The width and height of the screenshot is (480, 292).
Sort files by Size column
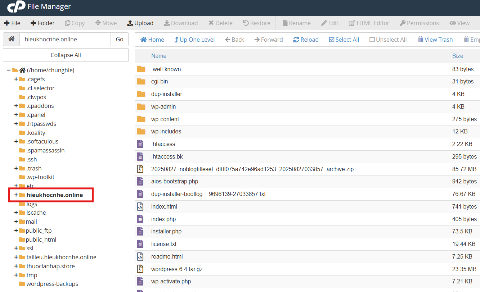(x=457, y=56)
